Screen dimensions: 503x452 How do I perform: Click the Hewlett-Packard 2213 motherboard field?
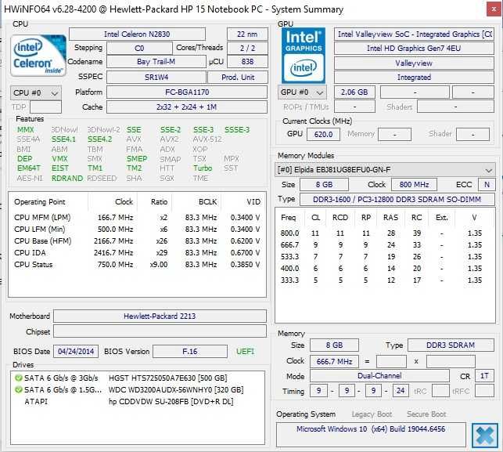pyautogui.click(x=160, y=316)
